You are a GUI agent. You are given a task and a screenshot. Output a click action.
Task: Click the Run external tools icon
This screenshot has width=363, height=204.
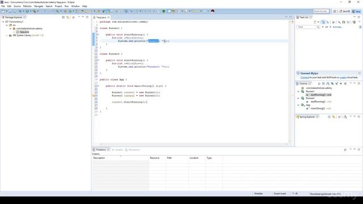coord(34,11)
